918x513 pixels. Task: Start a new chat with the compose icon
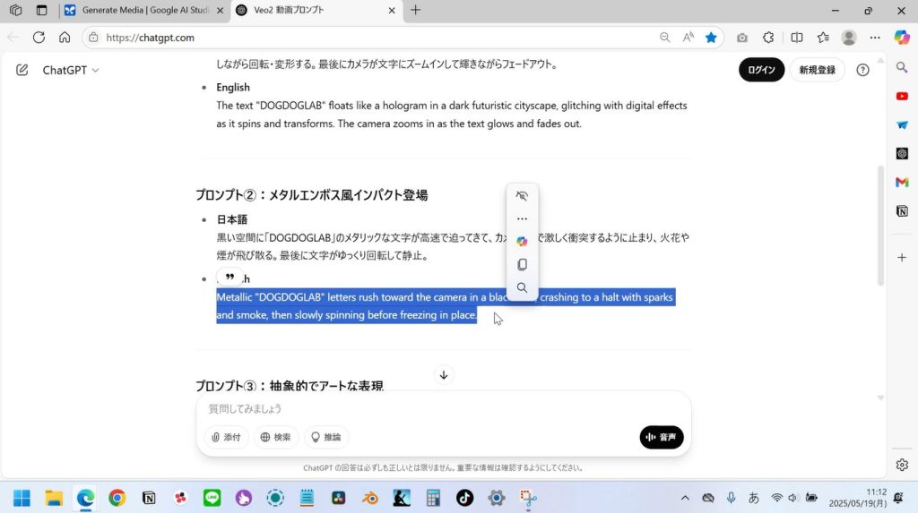click(22, 70)
